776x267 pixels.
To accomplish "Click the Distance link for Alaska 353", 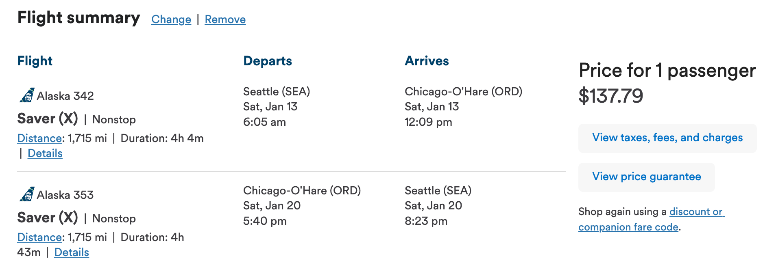I will tap(39, 237).
